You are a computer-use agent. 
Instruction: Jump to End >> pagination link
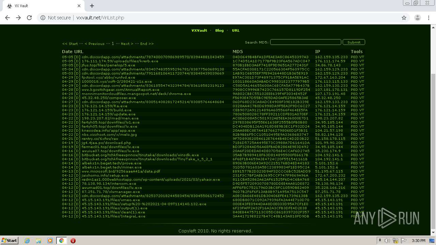pos(147,44)
